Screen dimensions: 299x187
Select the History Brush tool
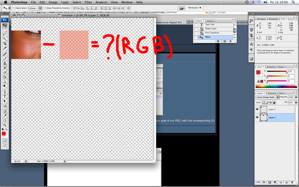(5, 68)
